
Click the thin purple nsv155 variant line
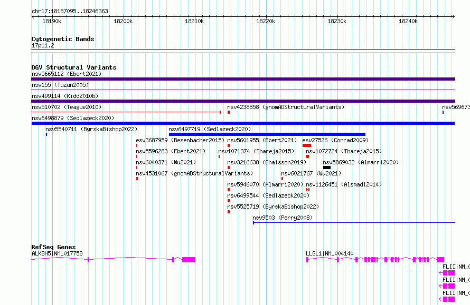click(x=243, y=90)
